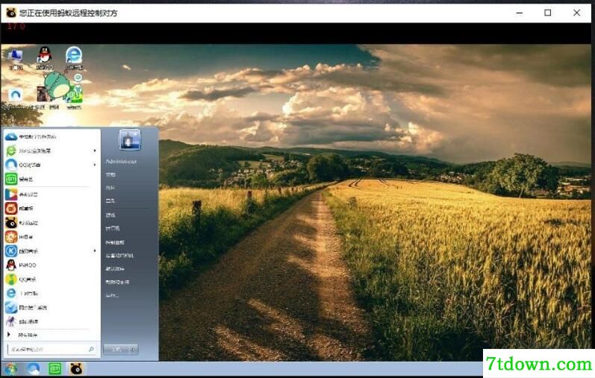The height and width of the screenshot is (378, 595).
Task: Click the small round 中 input indicator
Action: coord(78,78)
